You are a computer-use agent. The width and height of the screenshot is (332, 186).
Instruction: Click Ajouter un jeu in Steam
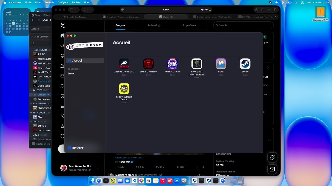pyautogui.click(x=41, y=144)
